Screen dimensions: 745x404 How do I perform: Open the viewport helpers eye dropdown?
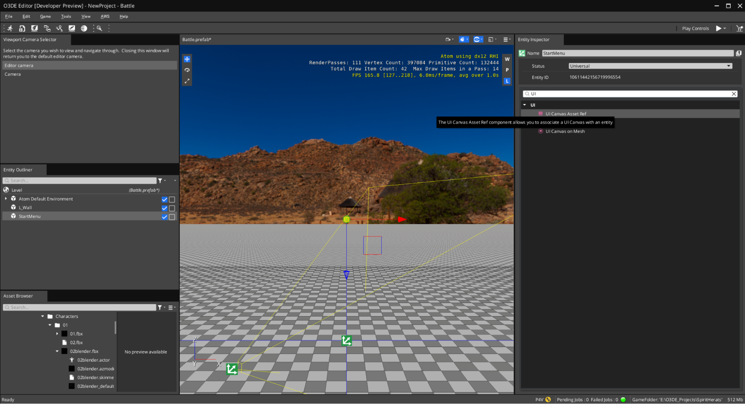(478, 40)
